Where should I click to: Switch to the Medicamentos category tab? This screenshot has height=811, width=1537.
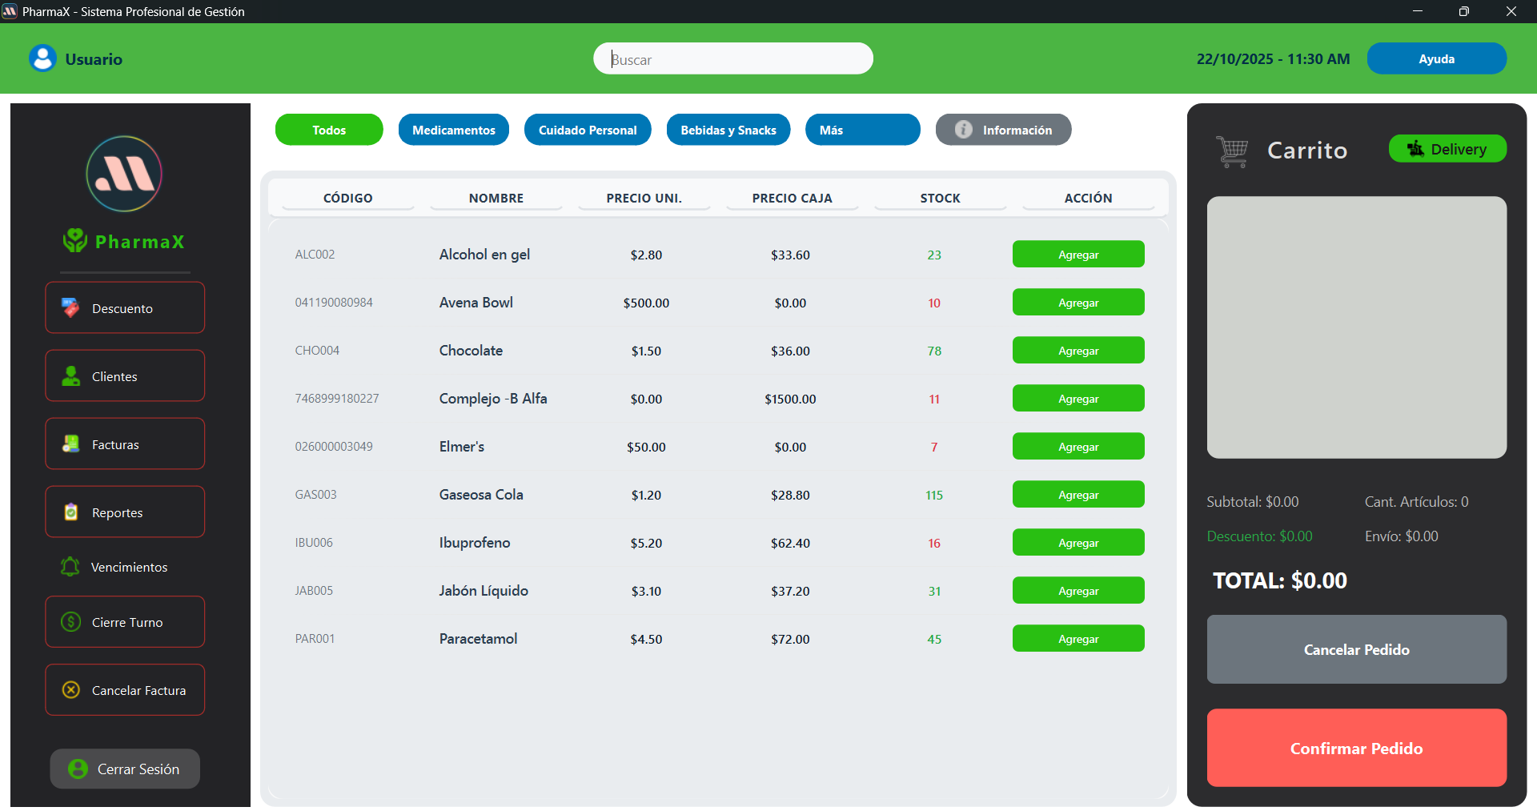453,130
